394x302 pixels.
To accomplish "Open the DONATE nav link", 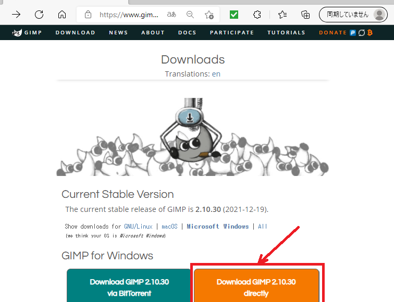I will click(x=333, y=33).
